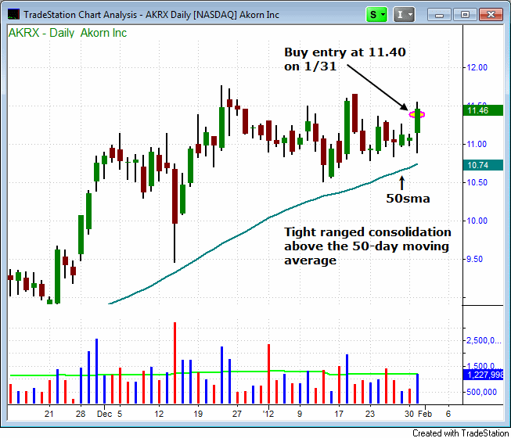Select the blue 1,227,998 volume value marker
Screen dimensions: 511x438
[483, 375]
